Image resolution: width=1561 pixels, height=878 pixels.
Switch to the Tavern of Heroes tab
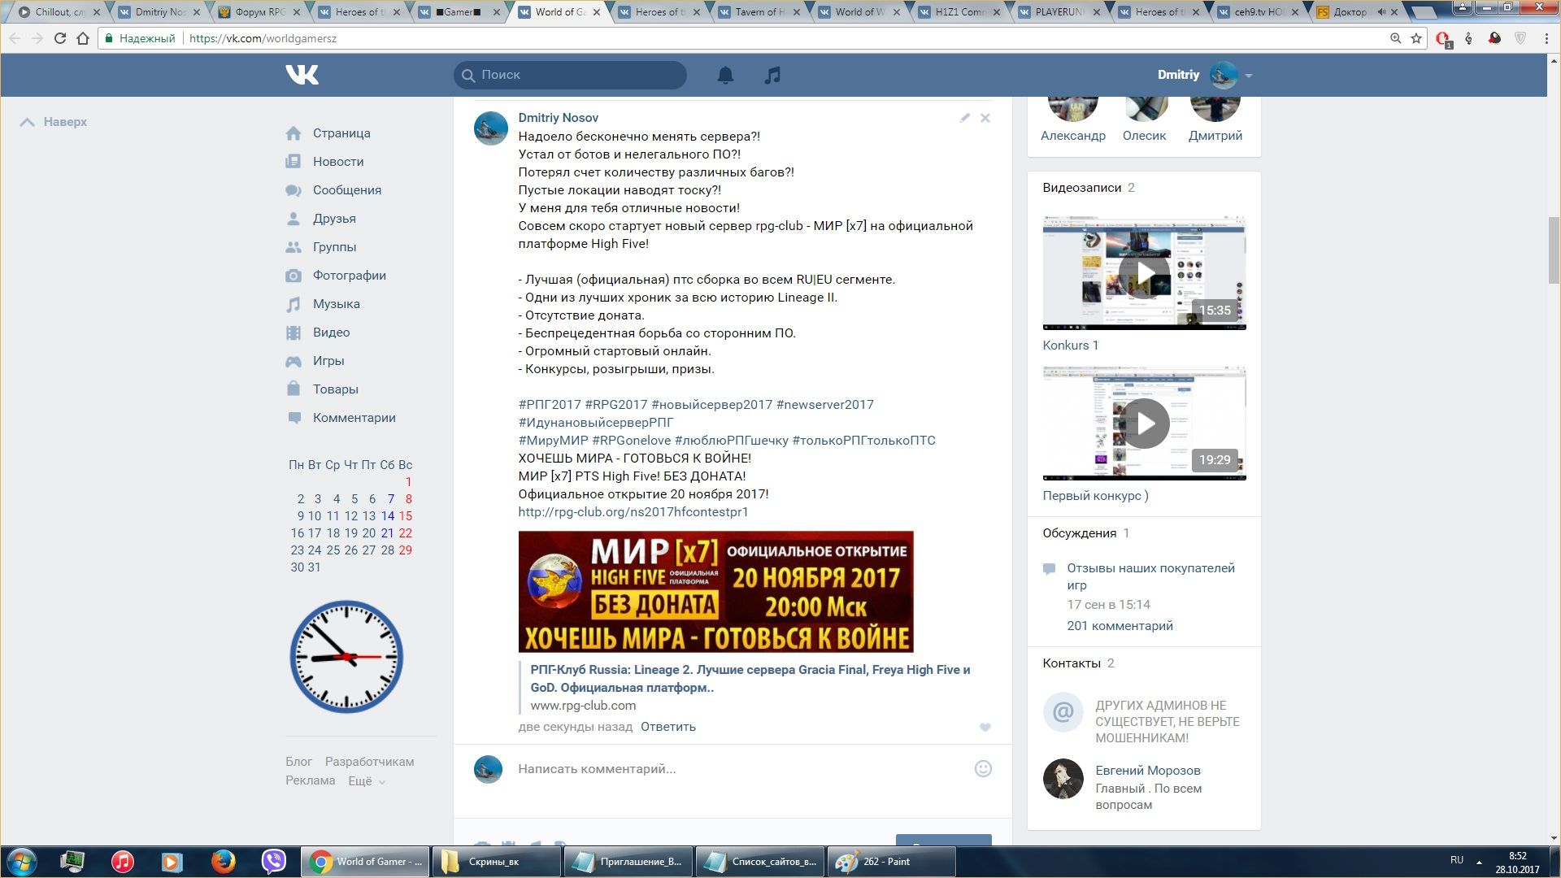click(x=759, y=12)
